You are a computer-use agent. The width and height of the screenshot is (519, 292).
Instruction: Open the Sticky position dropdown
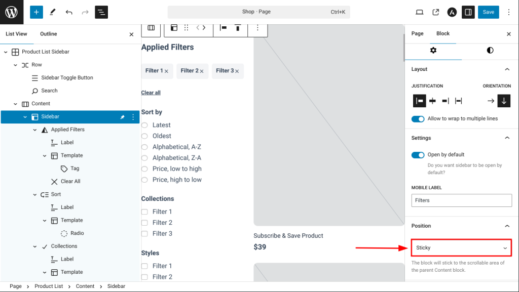tap(461, 248)
